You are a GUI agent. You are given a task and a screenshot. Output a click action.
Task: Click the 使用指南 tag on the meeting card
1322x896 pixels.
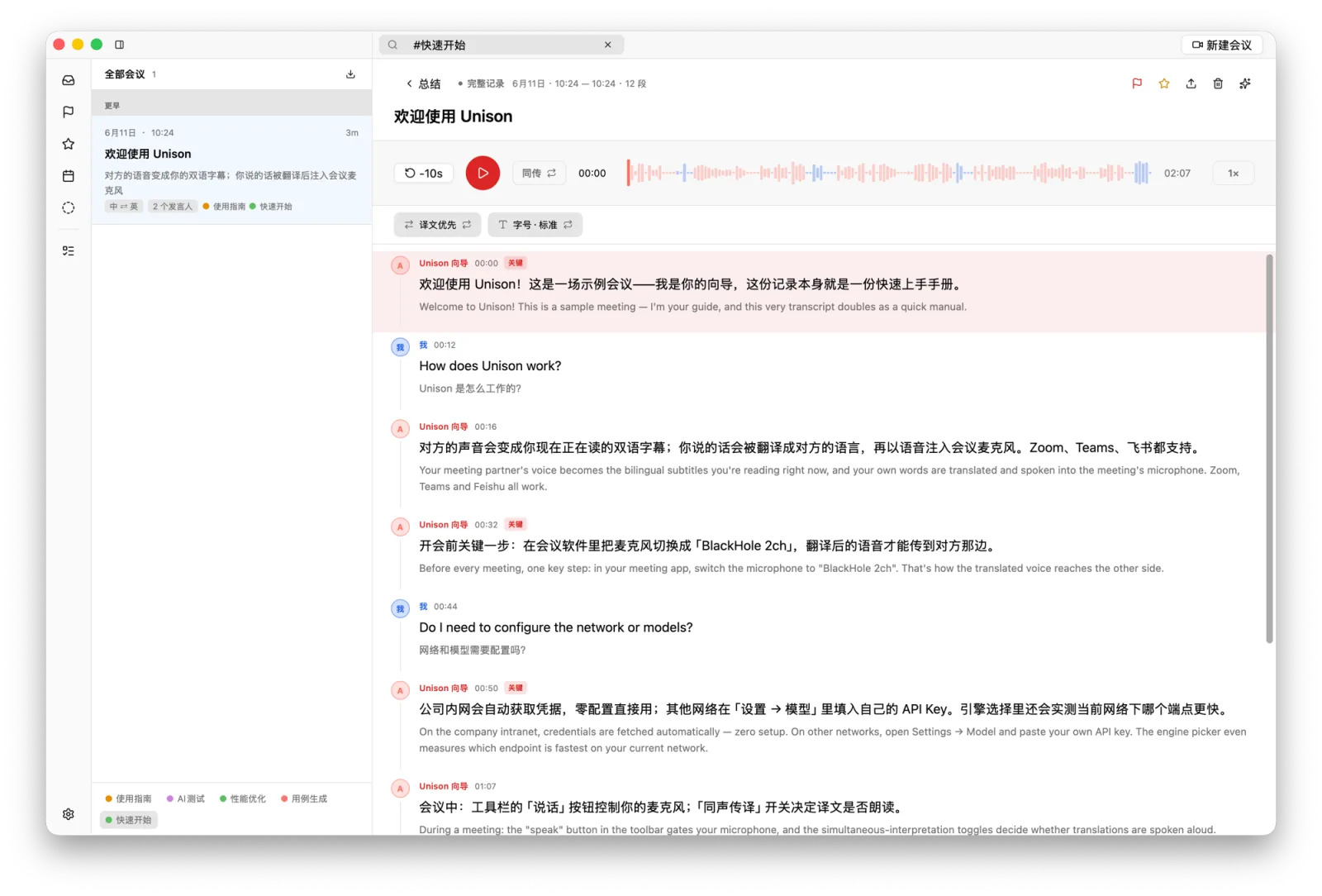tap(224, 207)
